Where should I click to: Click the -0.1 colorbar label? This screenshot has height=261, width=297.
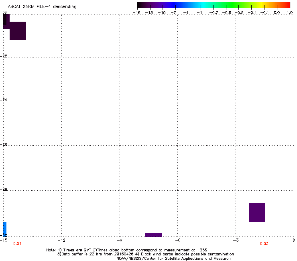tap(264, 13)
